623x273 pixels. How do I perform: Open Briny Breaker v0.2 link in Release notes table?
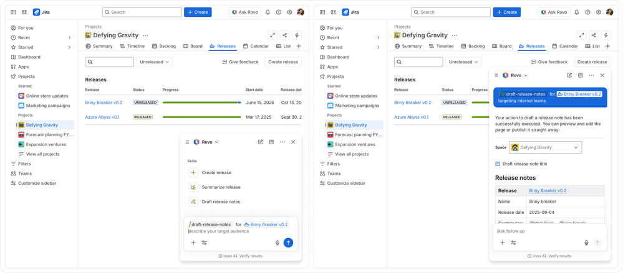point(548,190)
